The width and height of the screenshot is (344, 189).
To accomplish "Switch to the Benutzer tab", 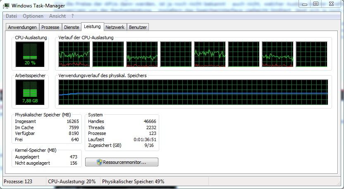I will 138,27.
